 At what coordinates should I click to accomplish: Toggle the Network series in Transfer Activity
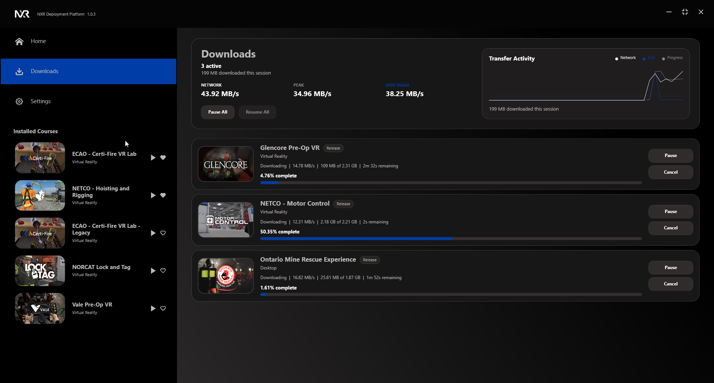[625, 58]
